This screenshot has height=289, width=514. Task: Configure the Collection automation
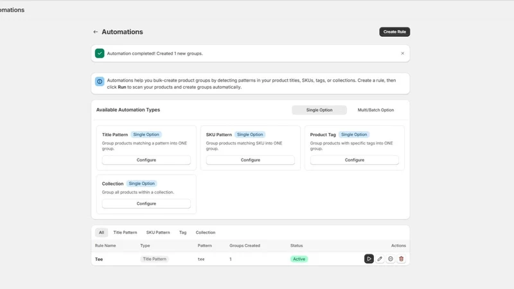146,204
